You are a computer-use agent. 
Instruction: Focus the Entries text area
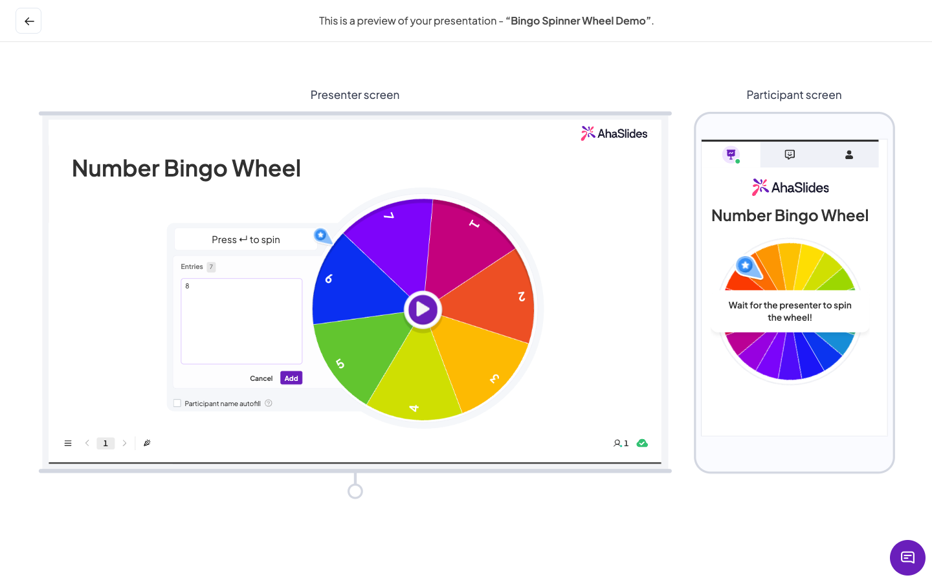(x=241, y=321)
